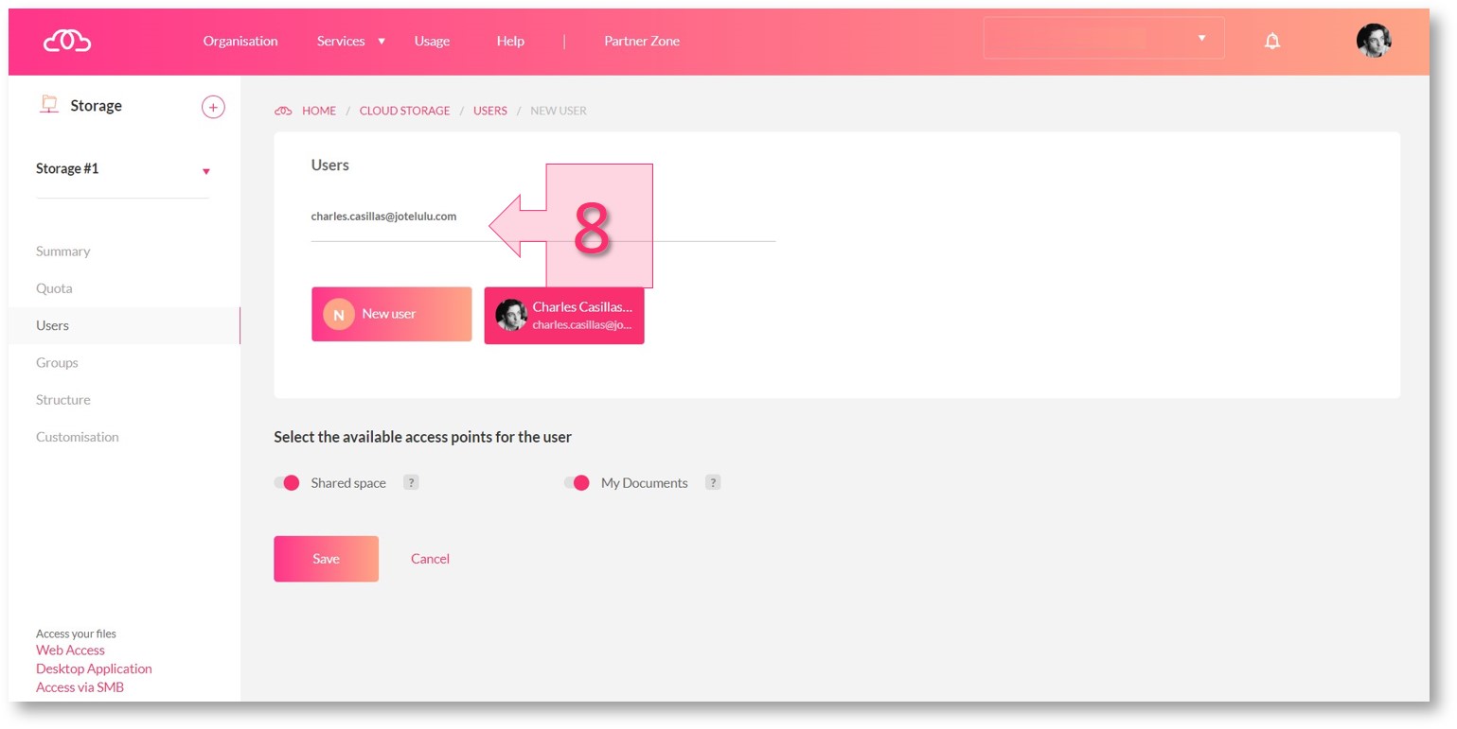The image size is (1457, 729).
Task: Go to Quota in the sidebar
Action: coord(54,288)
